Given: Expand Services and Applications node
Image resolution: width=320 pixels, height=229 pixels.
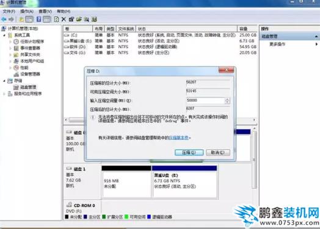Looking at the screenshot, I should click(x=4, y=94).
